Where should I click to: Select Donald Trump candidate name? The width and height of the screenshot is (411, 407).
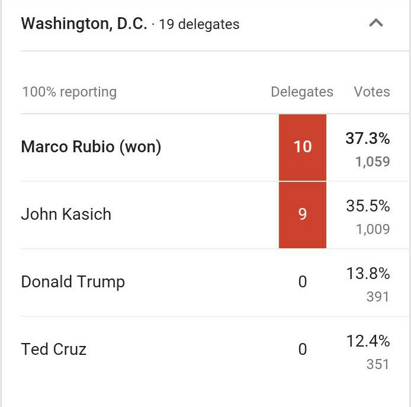click(x=73, y=281)
